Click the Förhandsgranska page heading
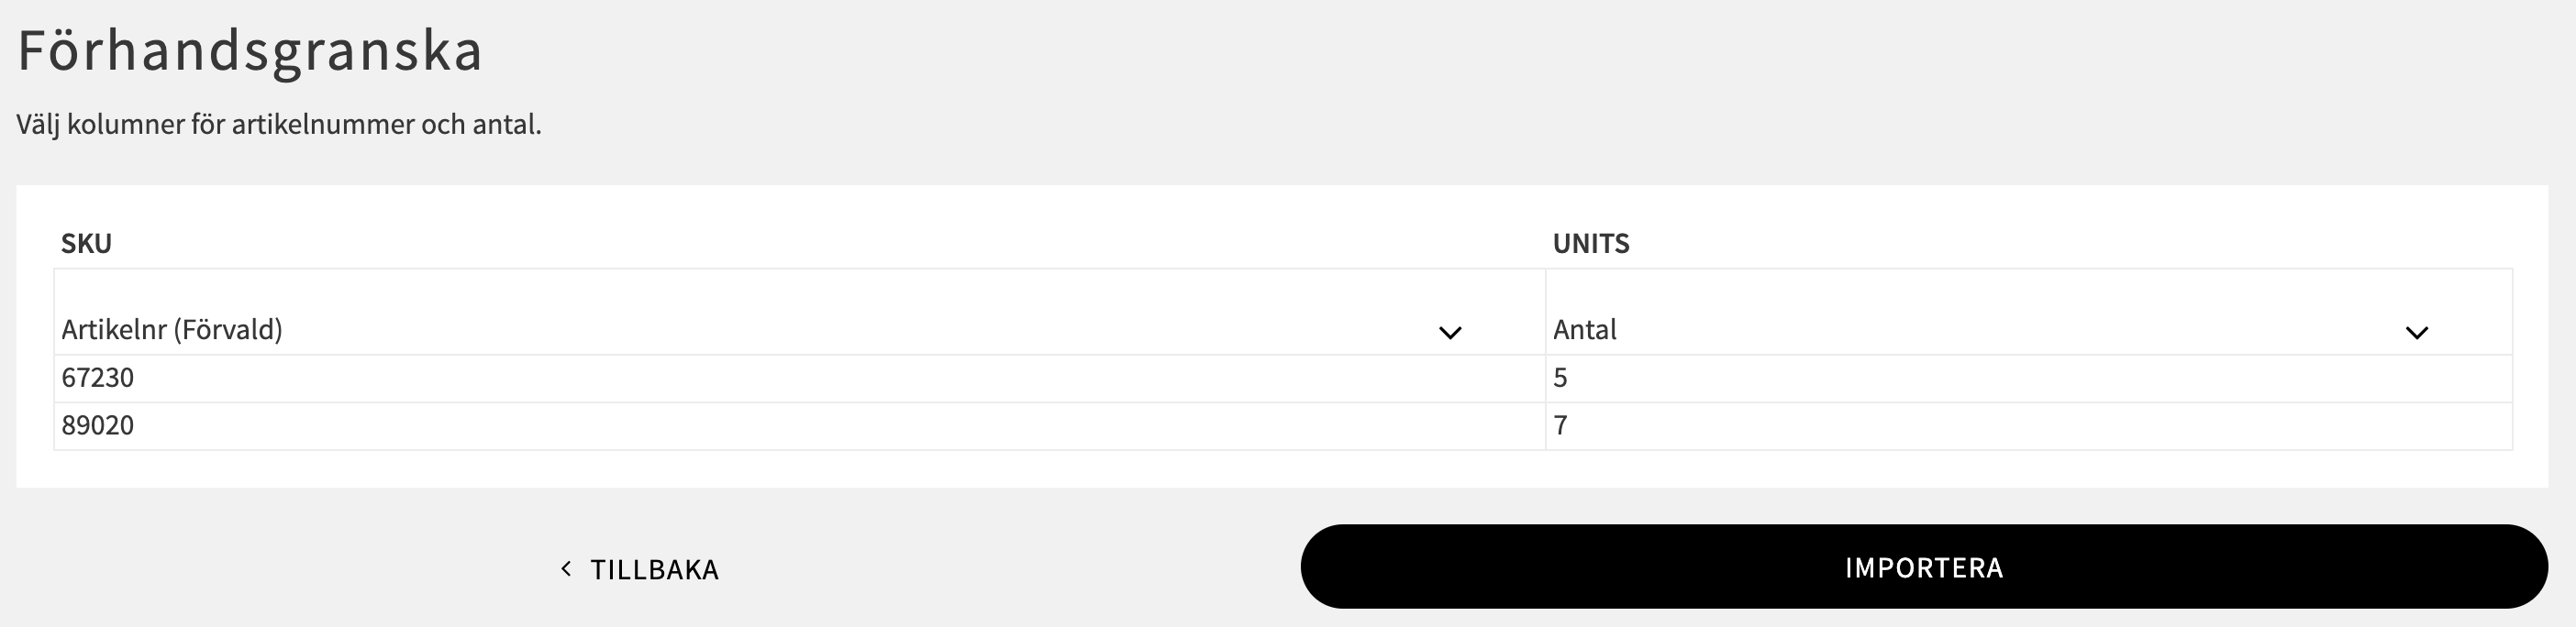 tap(250, 52)
